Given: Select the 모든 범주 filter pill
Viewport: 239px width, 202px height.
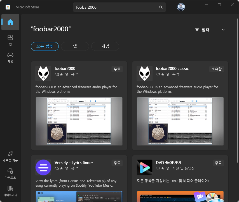Looking at the screenshot, I should (44, 46).
